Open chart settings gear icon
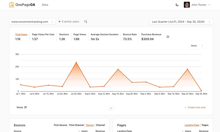This screenshot has height=132, width=220. tap(168, 37)
